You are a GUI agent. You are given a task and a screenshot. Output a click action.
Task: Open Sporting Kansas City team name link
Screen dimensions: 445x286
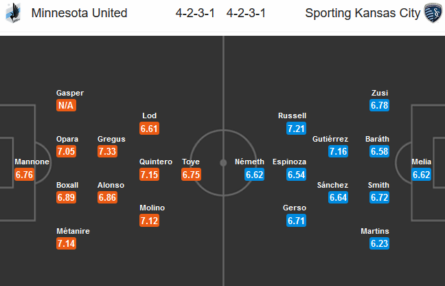coord(363,13)
